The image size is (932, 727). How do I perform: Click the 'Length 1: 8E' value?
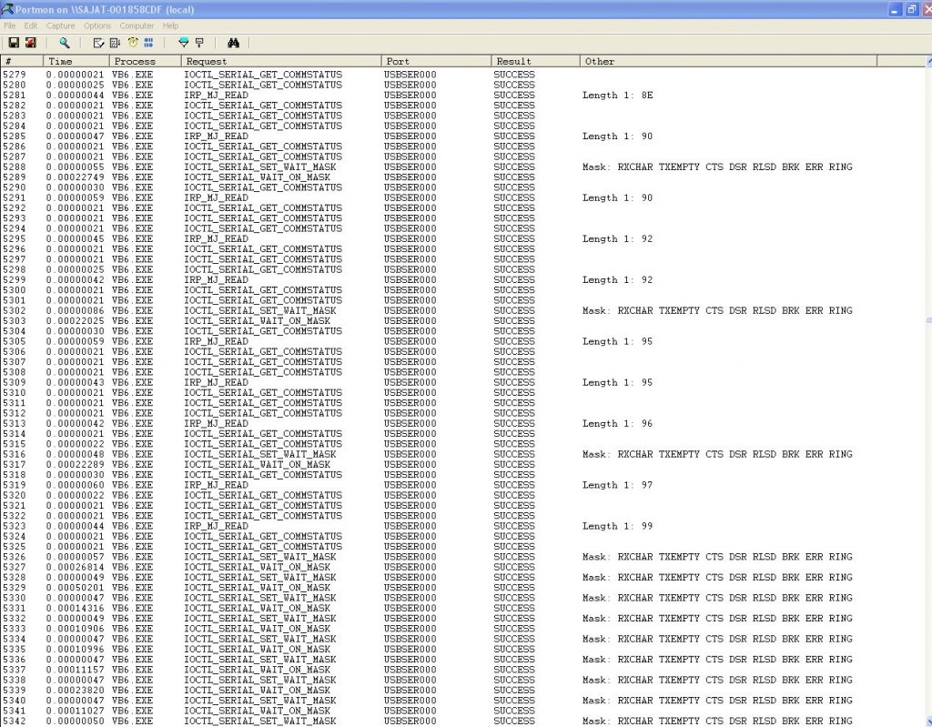click(x=618, y=96)
